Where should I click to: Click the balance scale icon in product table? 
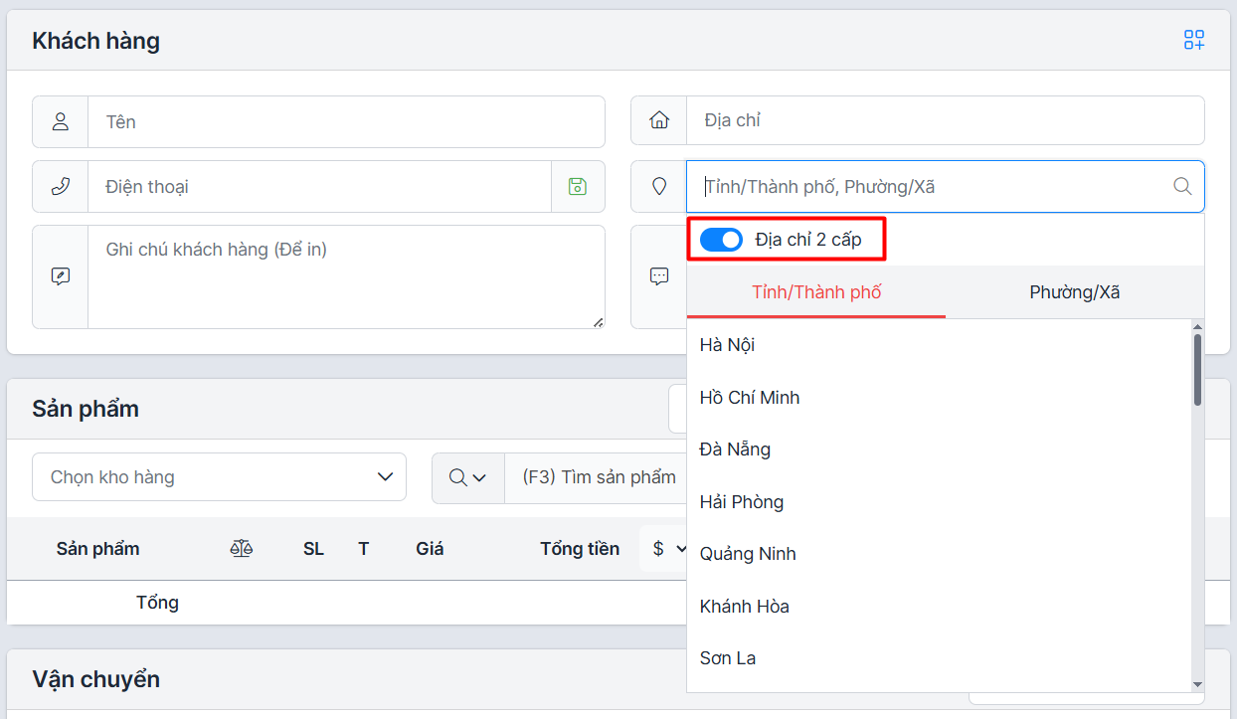coord(242,549)
